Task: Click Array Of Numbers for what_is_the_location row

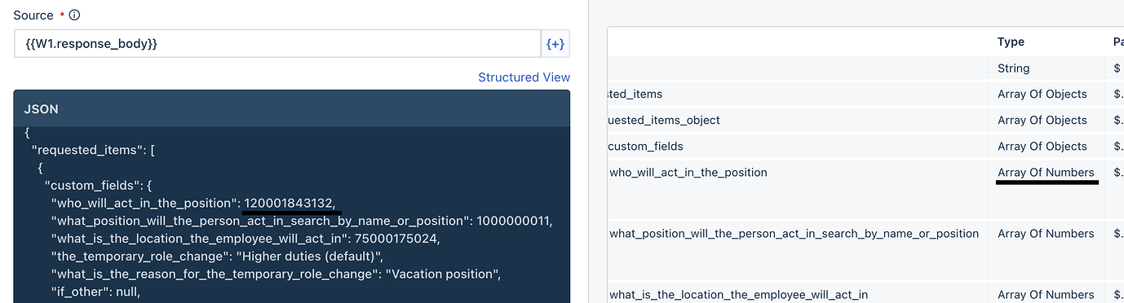Action: [1046, 295]
